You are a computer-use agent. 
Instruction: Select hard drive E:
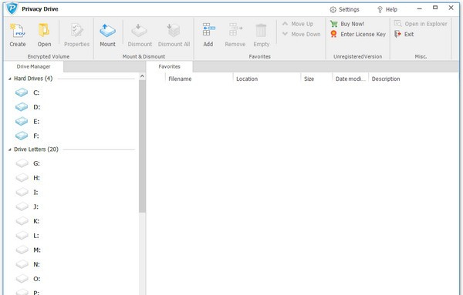pyautogui.click(x=28, y=122)
